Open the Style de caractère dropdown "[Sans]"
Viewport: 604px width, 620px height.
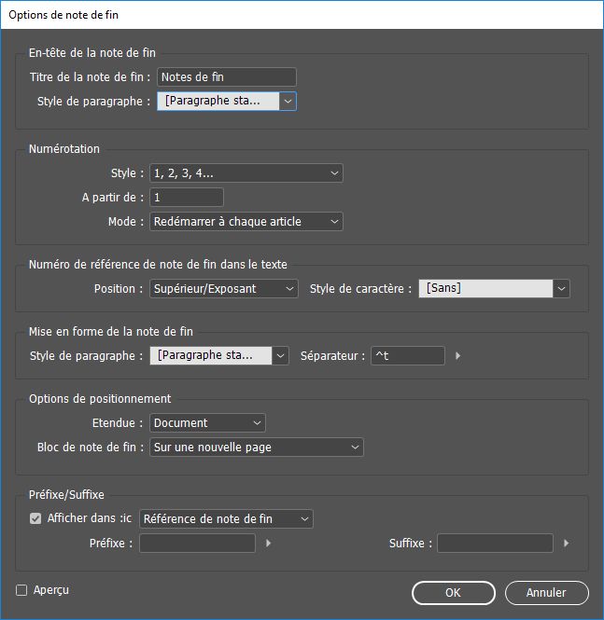(x=495, y=289)
